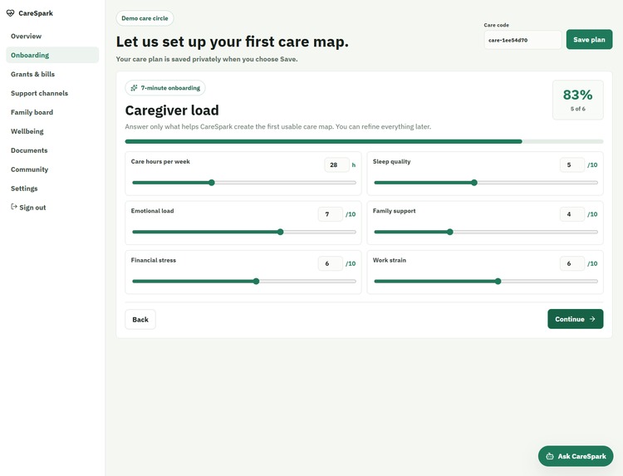The width and height of the screenshot is (623, 476).
Task: Click the Emotional load value box
Action: tap(330, 214)
